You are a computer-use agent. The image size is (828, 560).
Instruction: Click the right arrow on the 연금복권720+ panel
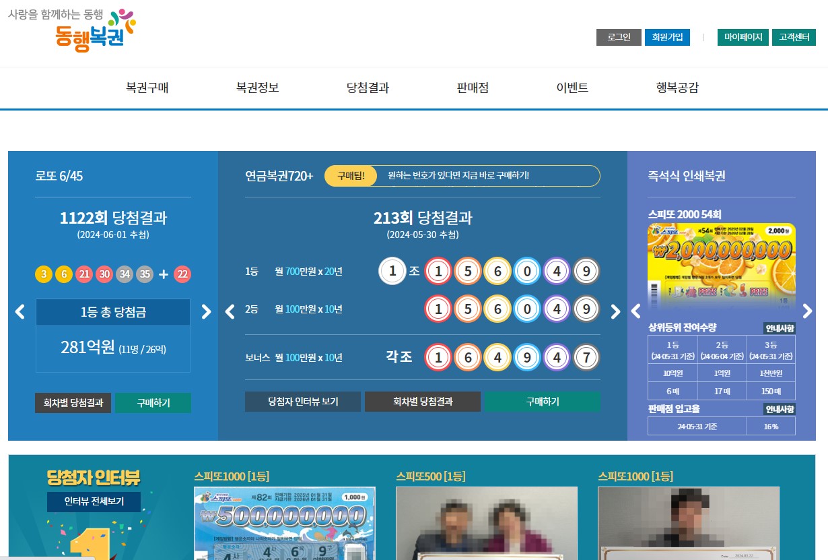click(615, 311)
